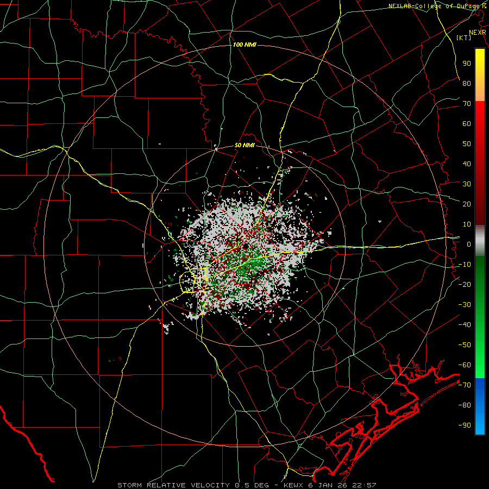Click the 60 value on the velocity scale
Image resolution: width=489 pixels, height=489 pixels.
point(467,123)
